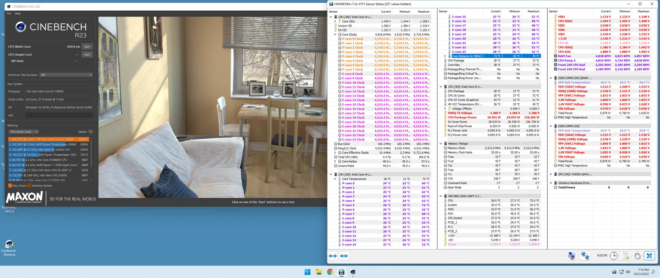660x278 pixels.
Task: Expand the GPU [#0]: NVIDIA GeForce section
Action: coord(551,174)
